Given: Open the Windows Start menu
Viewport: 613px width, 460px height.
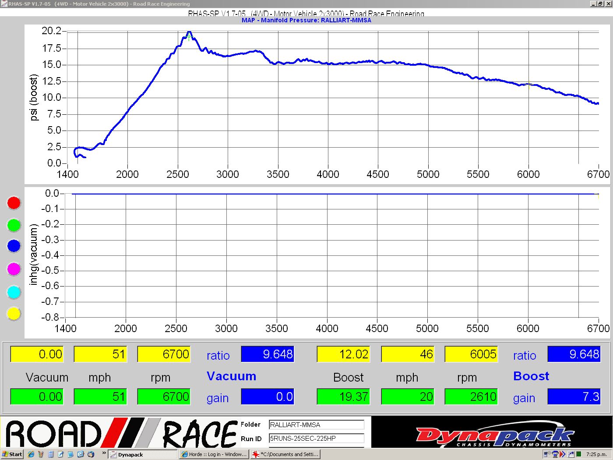Looking at the screenshot, I should [12, 454].
